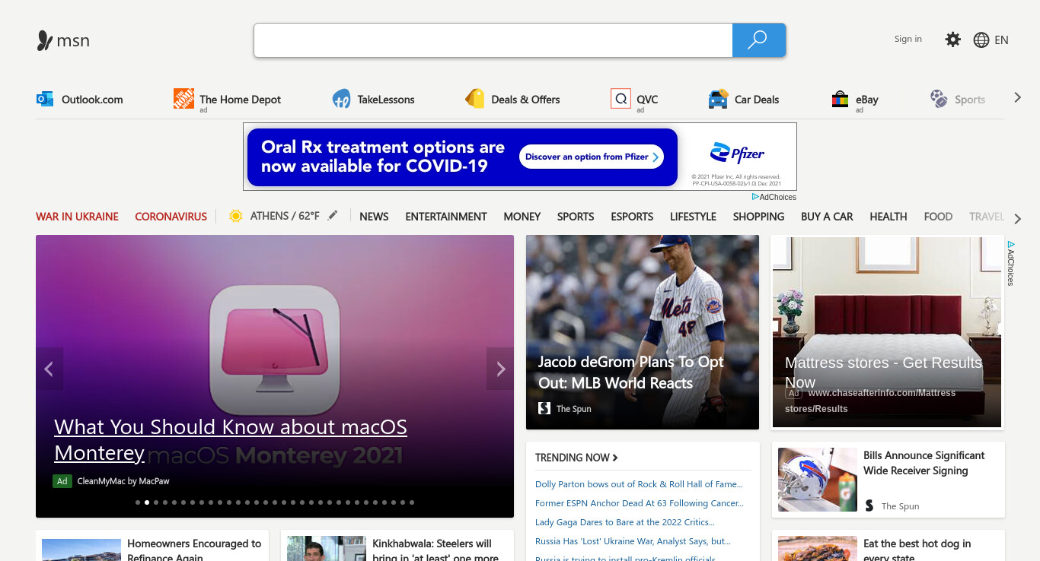Open EN language selector
1040x561 pixels.
coord(1001,40)
